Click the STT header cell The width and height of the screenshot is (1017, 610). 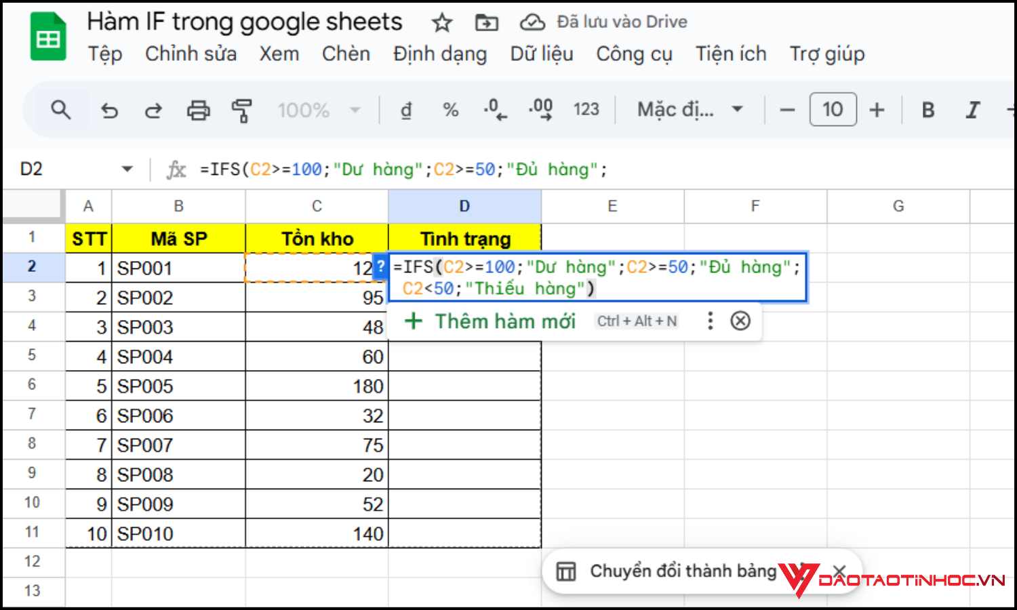pyautogui.click(x=89, y=239)
